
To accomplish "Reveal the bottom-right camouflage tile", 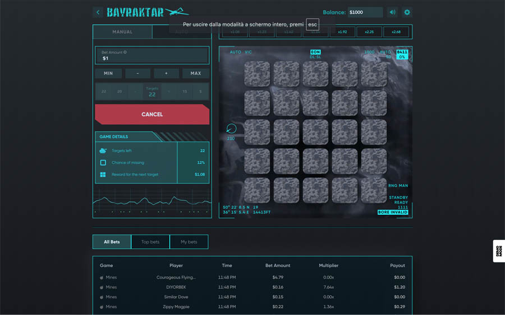I will tap(374, 190).
